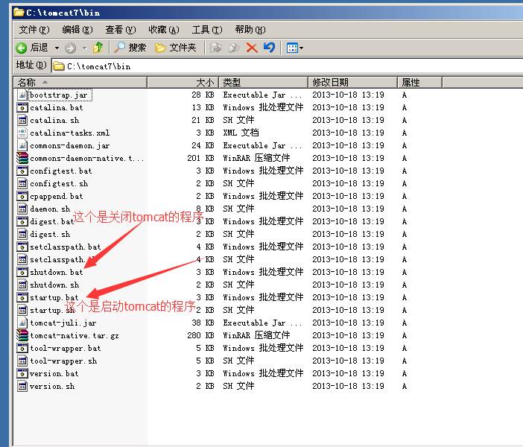The height and width of the screenshot is (447, 523).
Task: Select the setclasspath.sh file icon
Action: click(22, 259)
